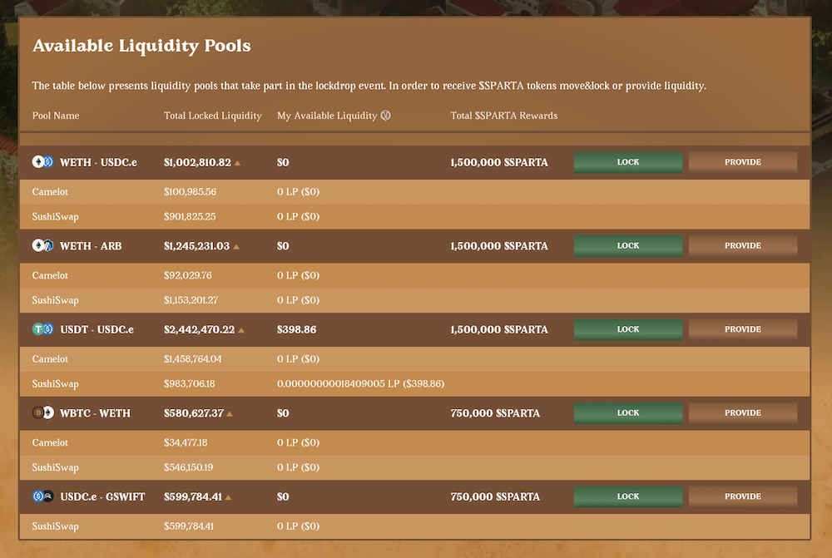This screenshot has width=832, height=558.
Task: Click the USDC.e - GSWIFT token pair icon
Action: (42, 496)
